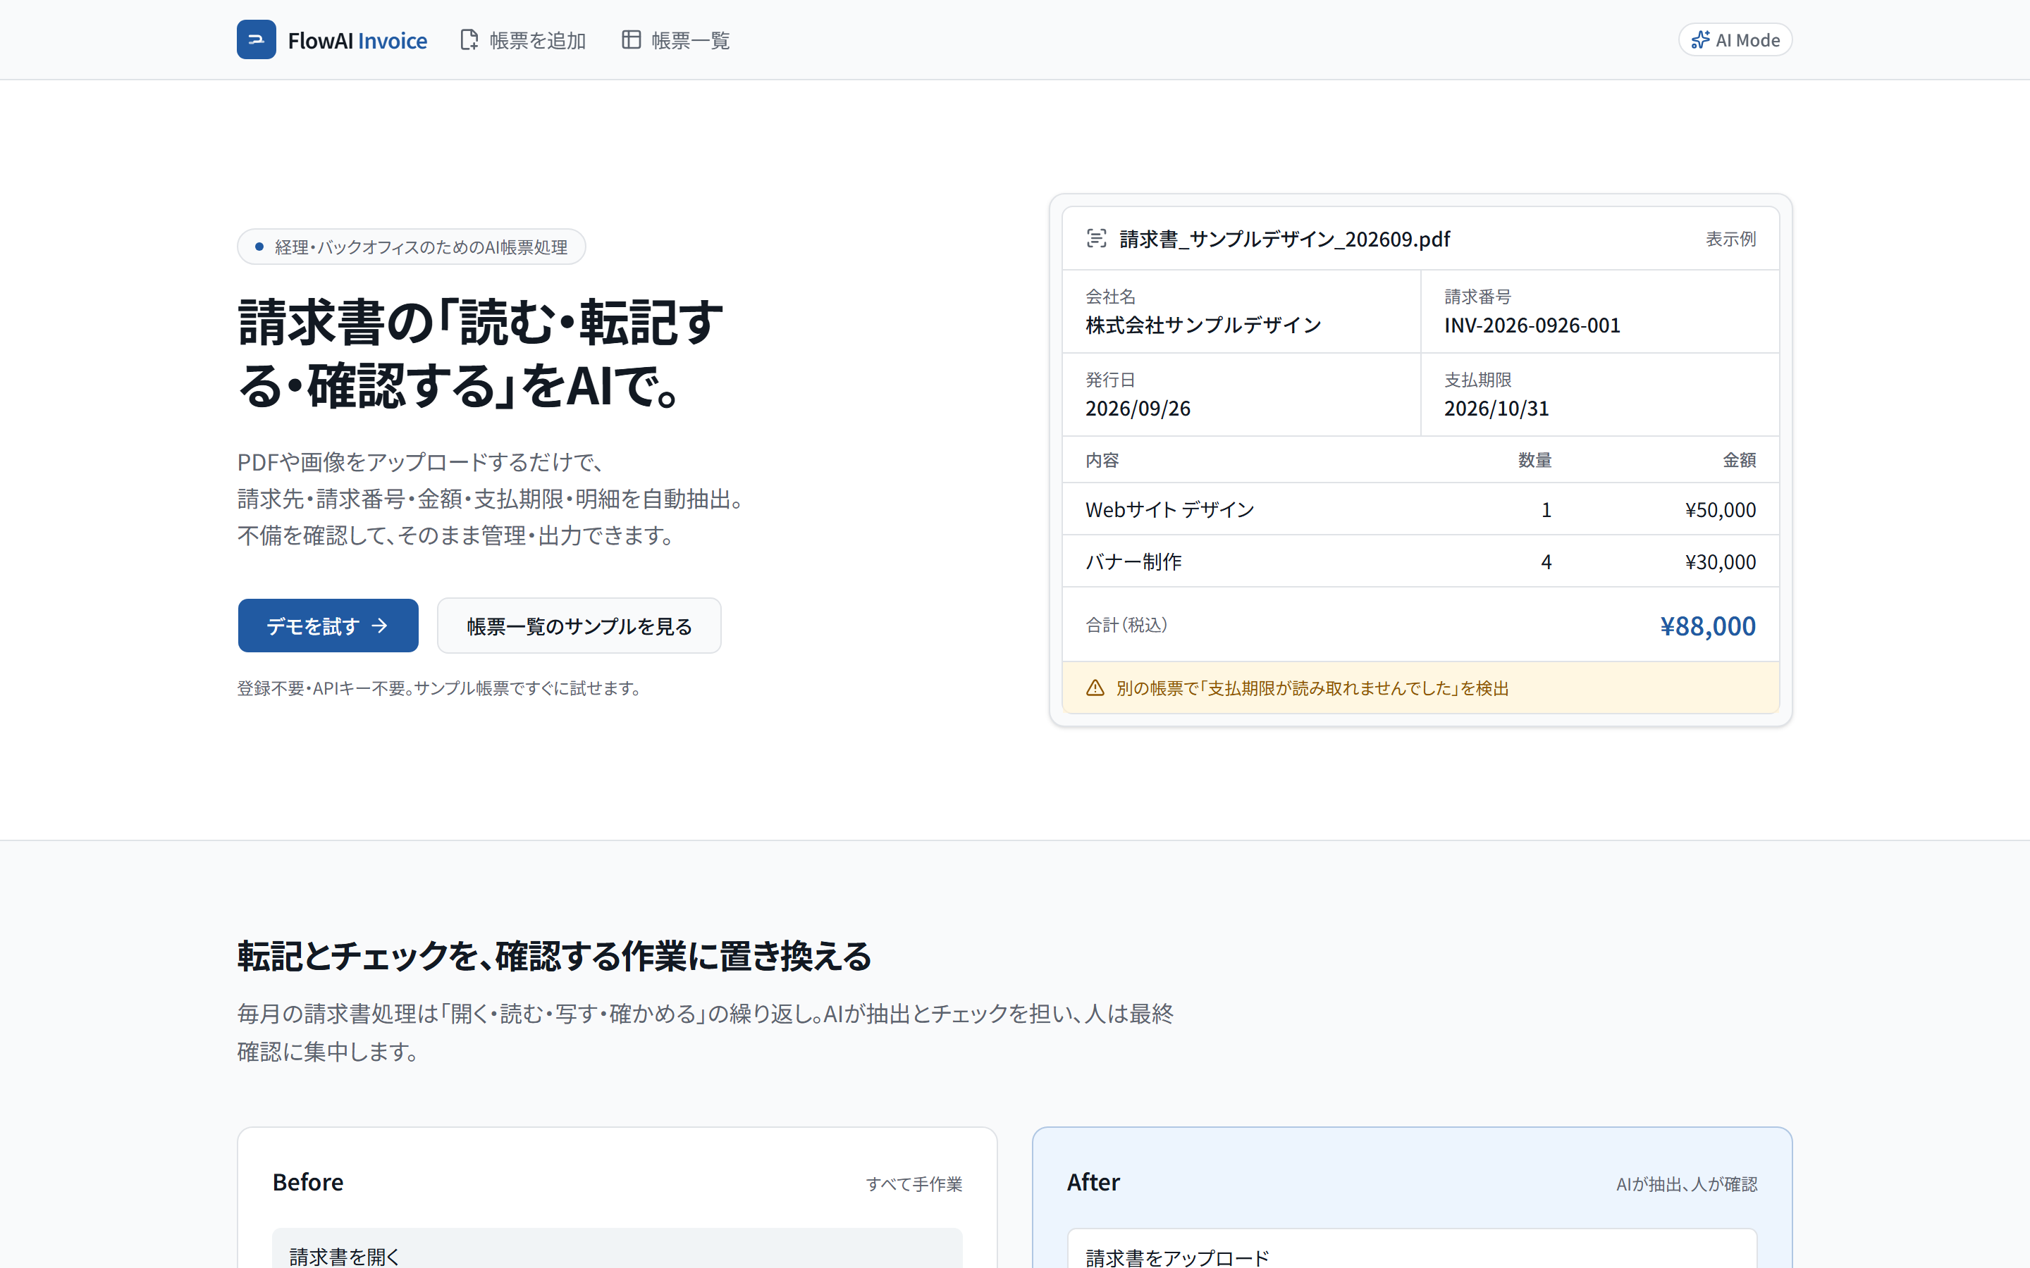Click the 請求書をアップロード step
The width and height of the screenshot is (2030, 1268).
1412,1249
